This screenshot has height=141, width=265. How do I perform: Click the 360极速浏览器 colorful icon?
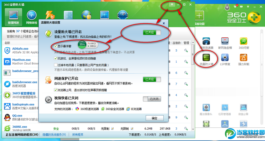pyautogui.click(x=77, y=109)
